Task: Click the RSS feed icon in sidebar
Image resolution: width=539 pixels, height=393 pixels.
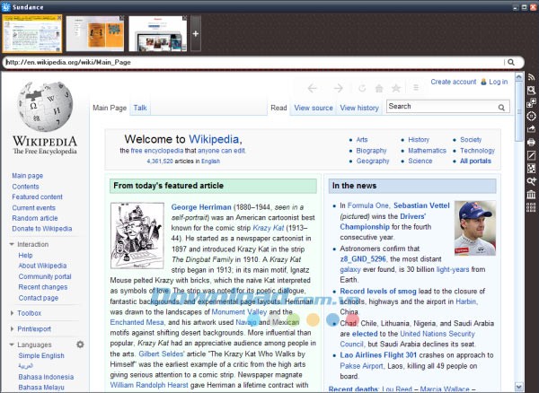Action: point(532,78)
